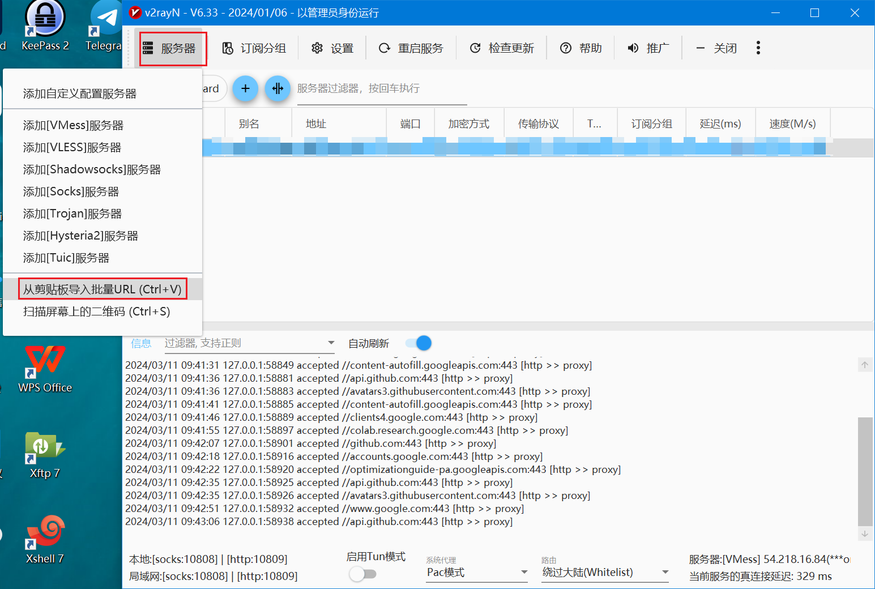875x589 pixels.
Task: Sort by 传输协议 column header
Action: pyautogui.click(x=539, y=123)
